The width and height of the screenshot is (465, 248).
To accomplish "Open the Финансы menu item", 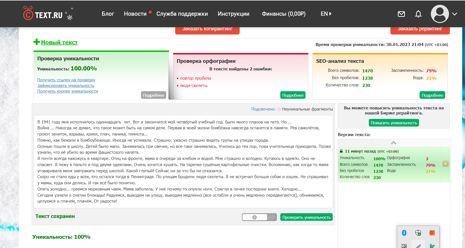I will coord(283,14).
